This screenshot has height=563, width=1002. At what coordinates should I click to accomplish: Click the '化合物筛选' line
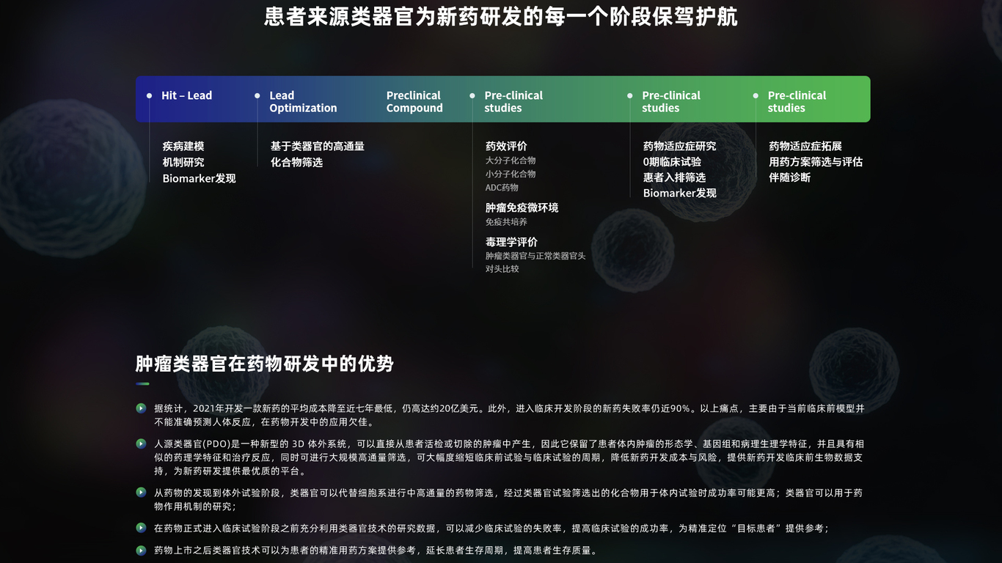[x=296, y=163]
